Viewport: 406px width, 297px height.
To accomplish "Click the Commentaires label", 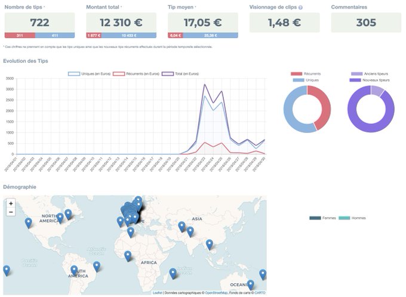I will pos(349,7).
